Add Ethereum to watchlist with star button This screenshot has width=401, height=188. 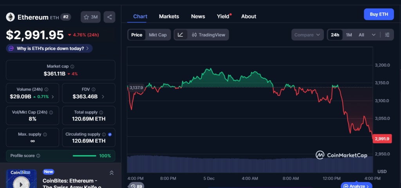[90, 17]
